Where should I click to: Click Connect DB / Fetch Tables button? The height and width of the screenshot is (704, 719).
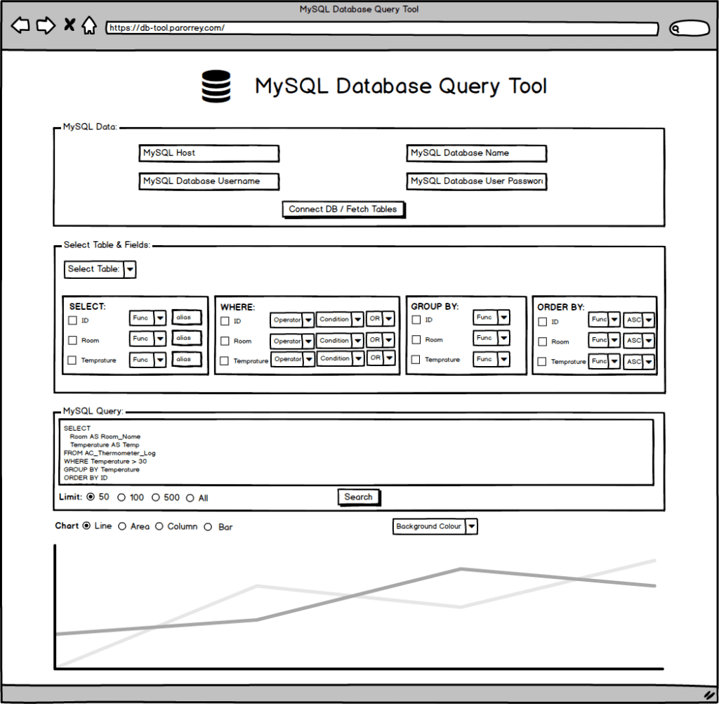(343, 210)
